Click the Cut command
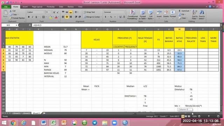The image size is (224, 126). coord(13,11)
